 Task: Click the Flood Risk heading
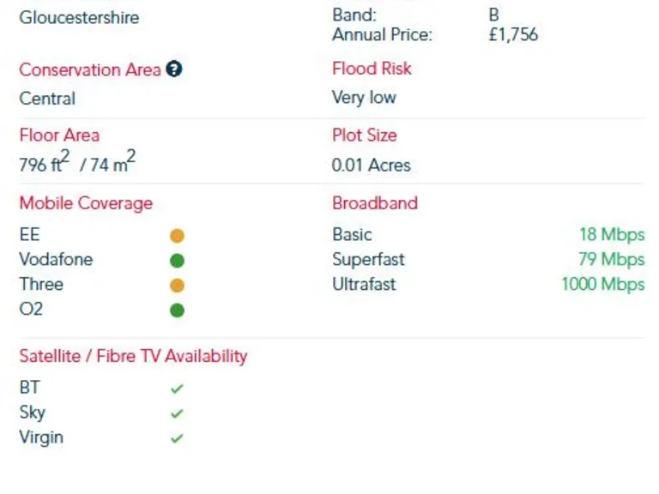click(372, 69)
